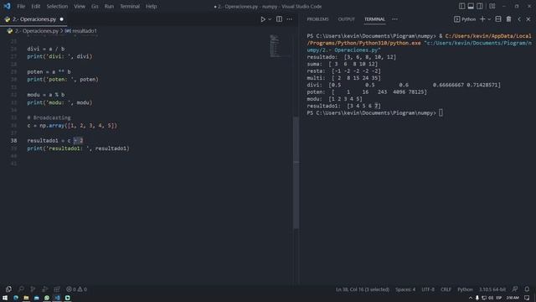Open the Extensions view icon
This screenshot has width=536, height=302.
[x=57, y=289]
